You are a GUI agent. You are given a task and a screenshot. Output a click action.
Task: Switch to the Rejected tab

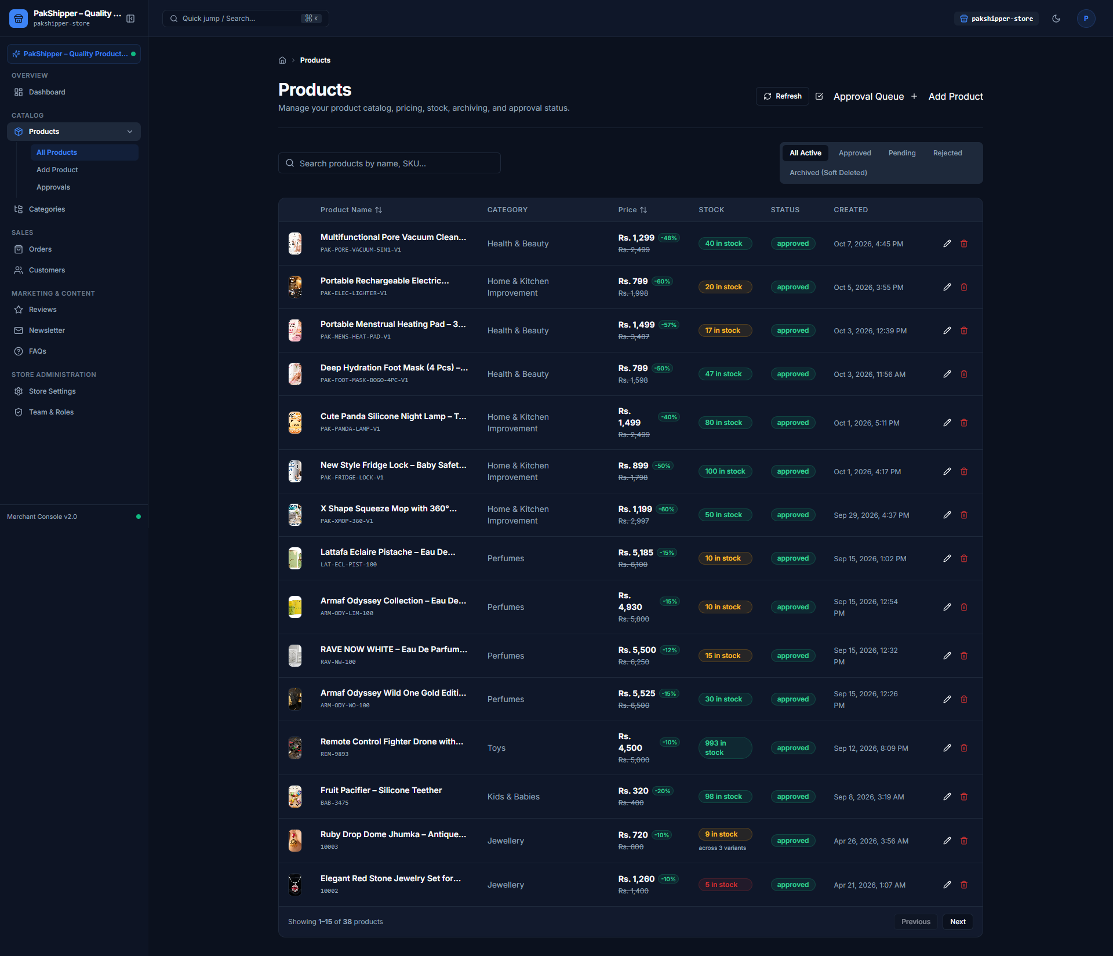coord(947,153)
